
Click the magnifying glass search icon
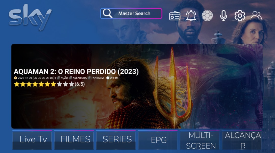coord(107,13)
